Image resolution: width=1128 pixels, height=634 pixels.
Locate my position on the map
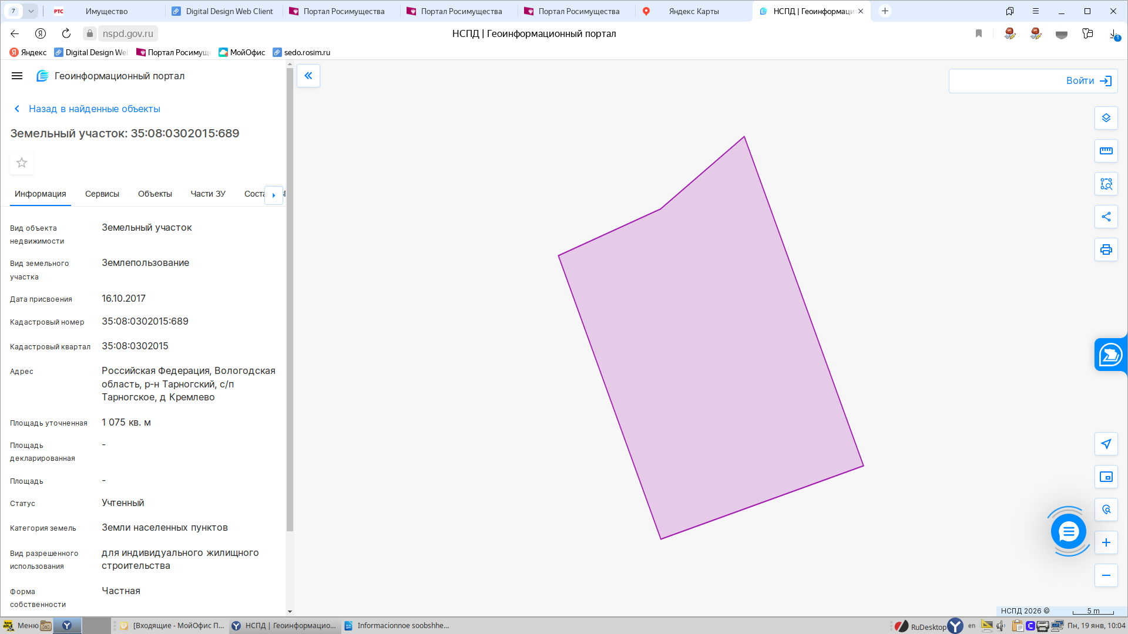pos(1106,444)
